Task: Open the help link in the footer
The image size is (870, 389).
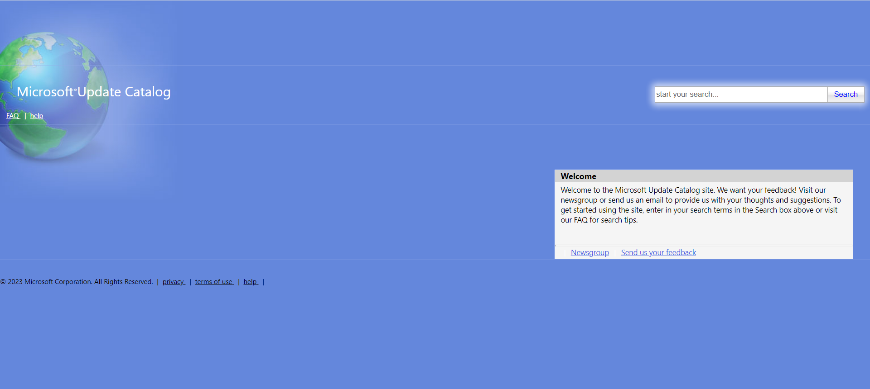Action: click(251, 282)
